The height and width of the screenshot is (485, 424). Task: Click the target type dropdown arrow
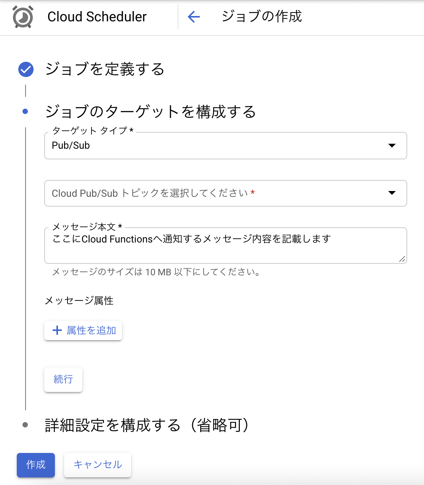(x=392, y=146)
